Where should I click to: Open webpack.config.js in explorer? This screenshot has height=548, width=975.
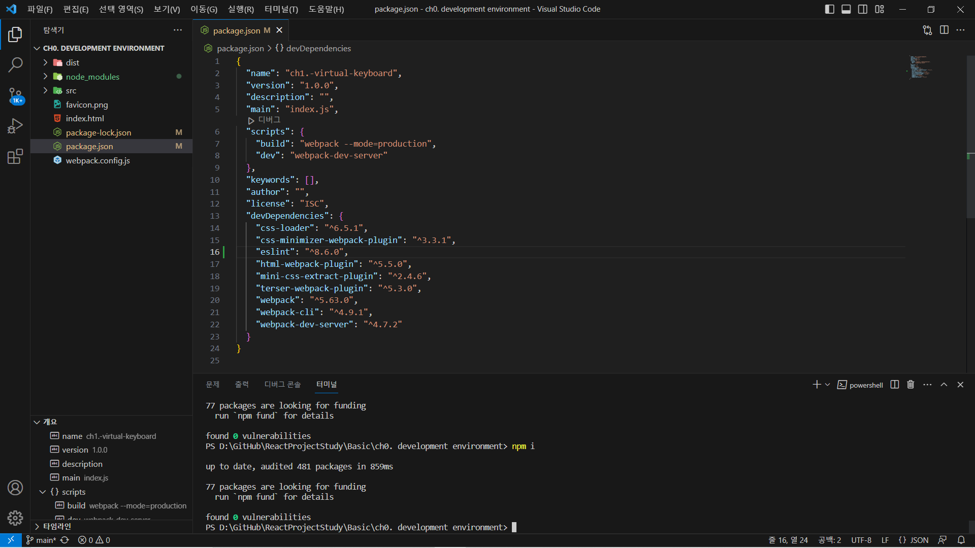click(x=97, y=160)
